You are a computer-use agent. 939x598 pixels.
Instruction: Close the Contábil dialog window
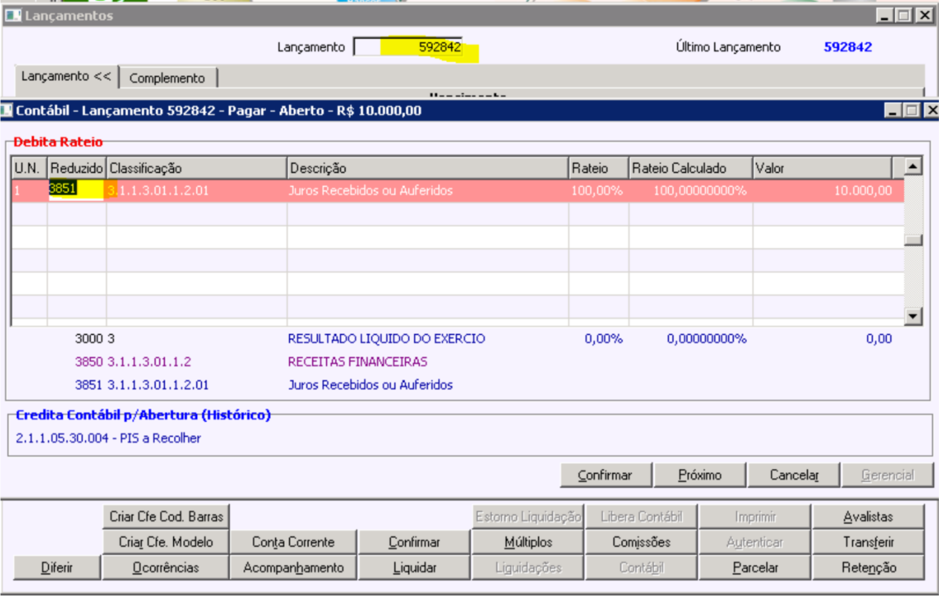tap(932, 111)
